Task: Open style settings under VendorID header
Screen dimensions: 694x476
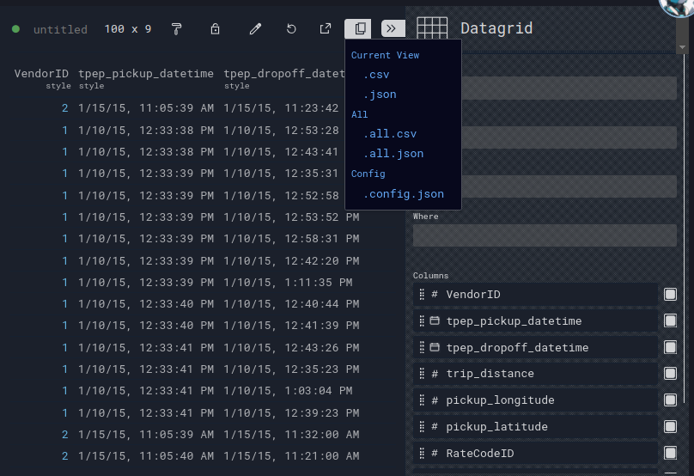Action: point(58,86)
